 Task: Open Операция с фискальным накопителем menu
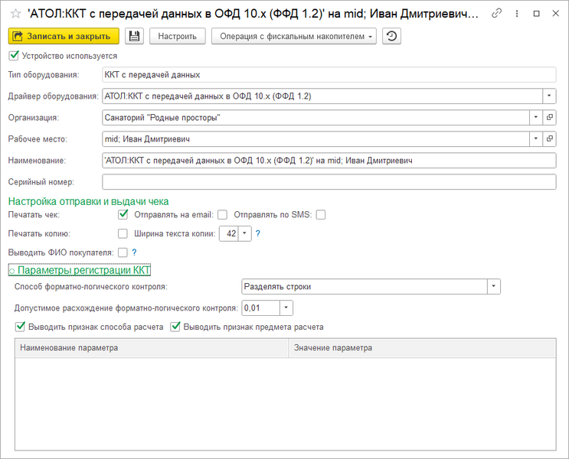click(x=294, y=36)
